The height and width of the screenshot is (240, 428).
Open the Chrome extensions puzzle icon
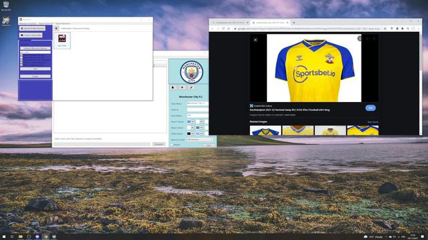click(x=403, y=29)
